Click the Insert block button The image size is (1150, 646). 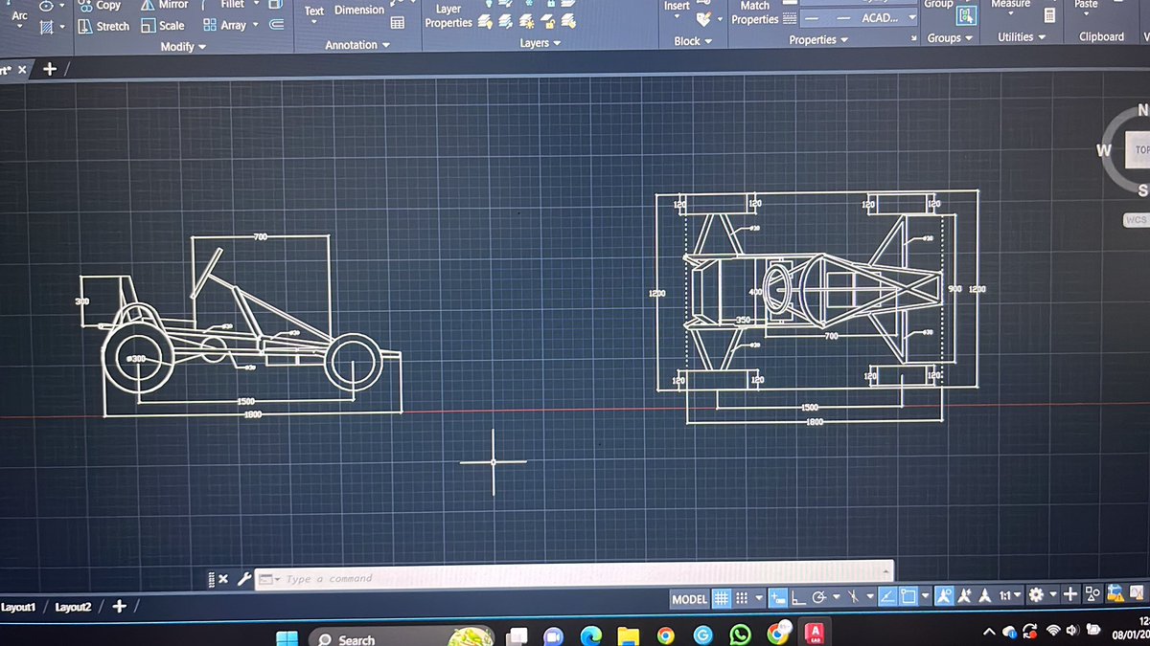click(677, 6)
